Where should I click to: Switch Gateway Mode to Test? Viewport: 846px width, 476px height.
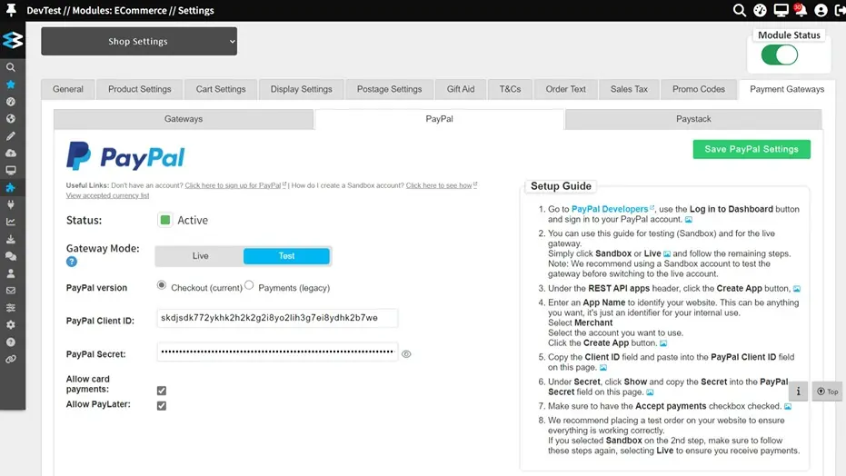[x=286, y=256]
